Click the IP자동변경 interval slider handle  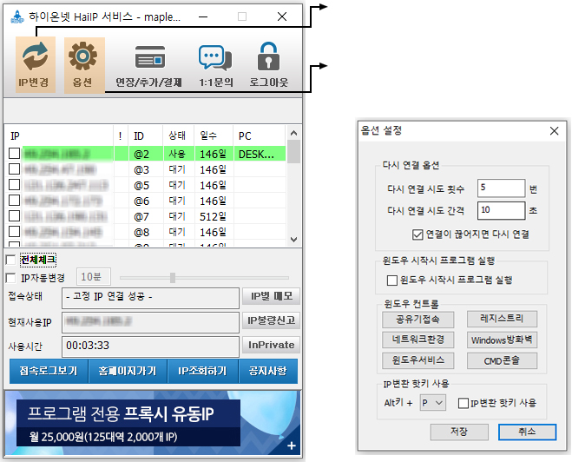(173, 278)
